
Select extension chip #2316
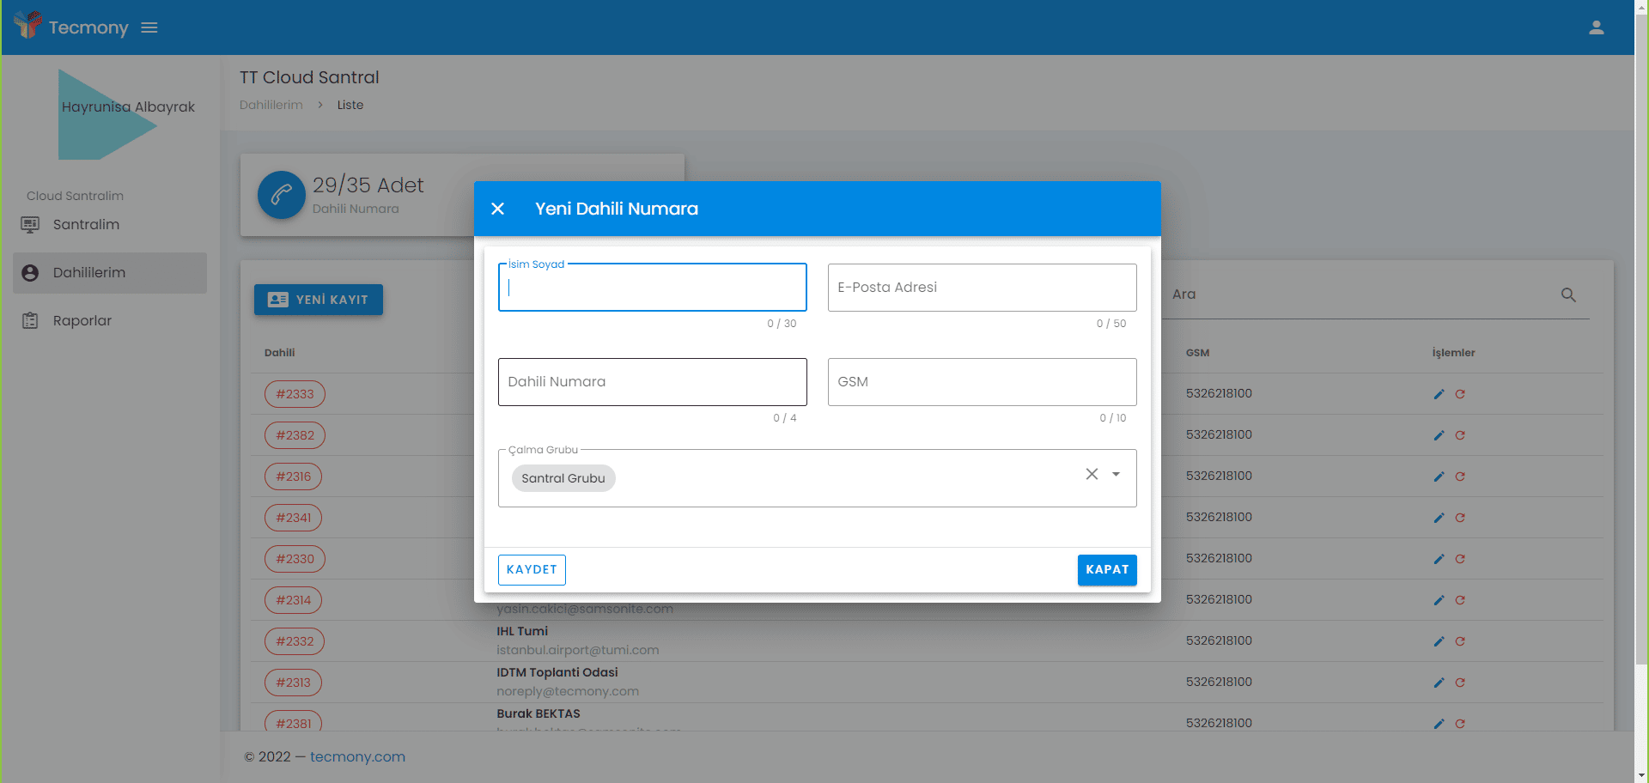pos(294,476)
